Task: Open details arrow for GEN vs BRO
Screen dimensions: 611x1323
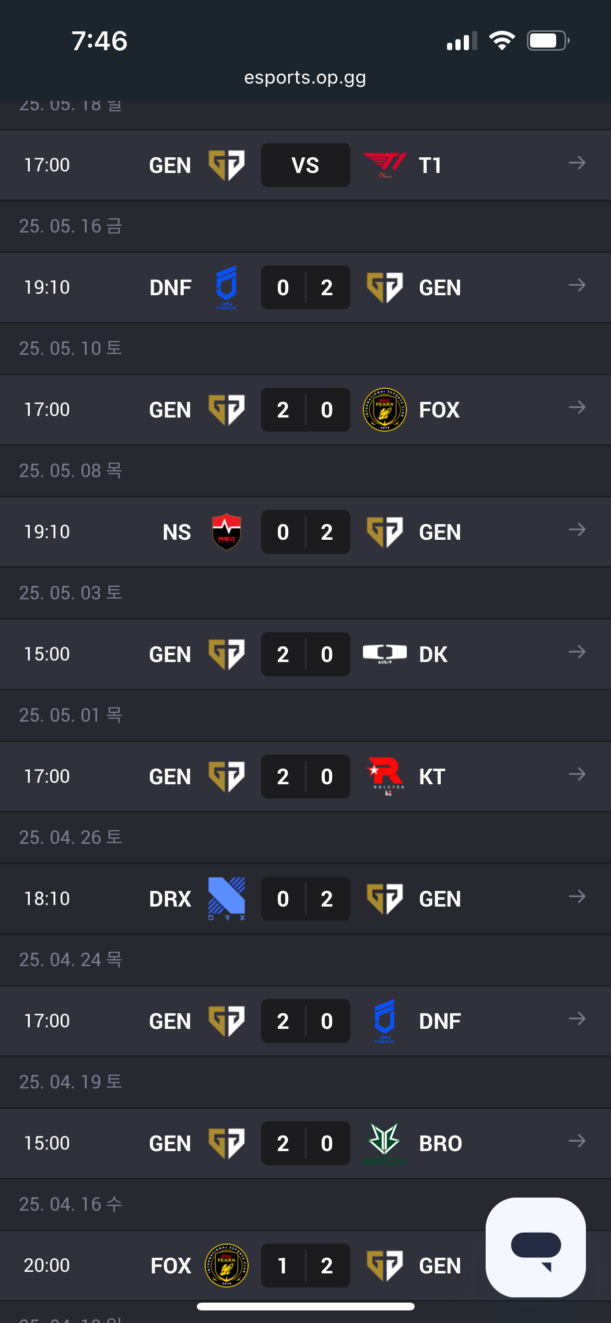Action: [577, 1141]
